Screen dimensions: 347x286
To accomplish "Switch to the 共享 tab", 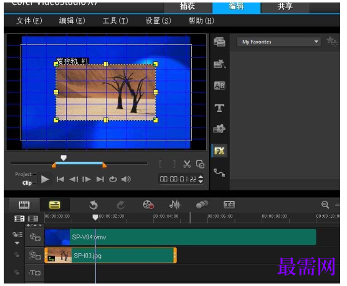I will (x=285, y=7).
